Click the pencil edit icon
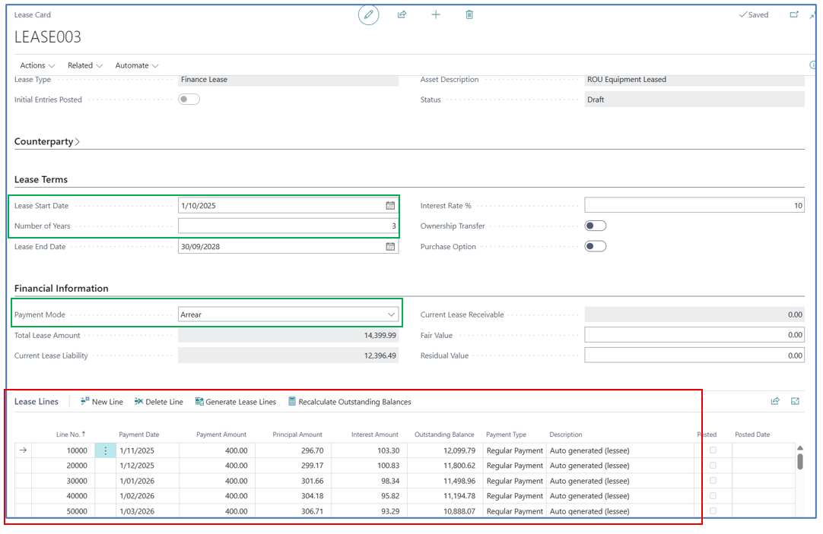Screen dimensions: 823x534 pyautogui.click(x=368, y=15)
